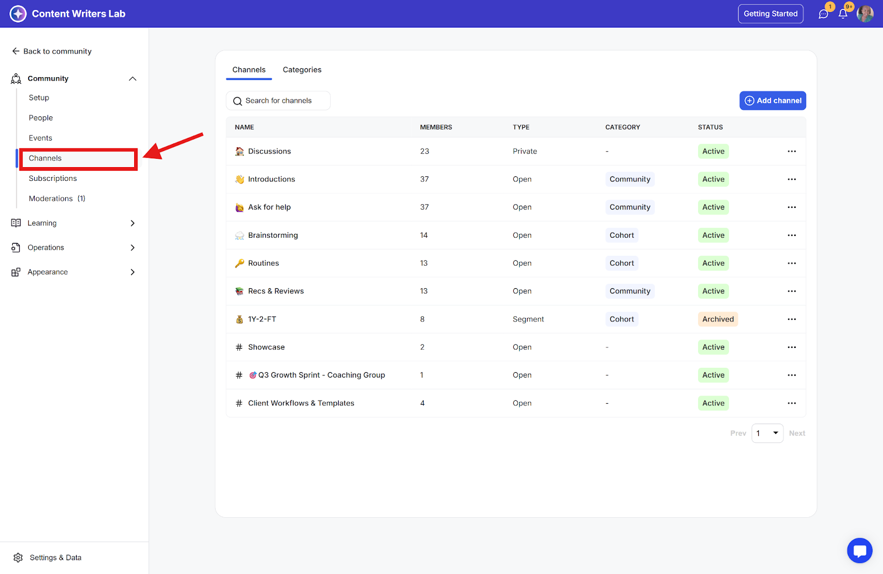
Task: Open more options for 1Y-2-FT channel
Action: 792,319
